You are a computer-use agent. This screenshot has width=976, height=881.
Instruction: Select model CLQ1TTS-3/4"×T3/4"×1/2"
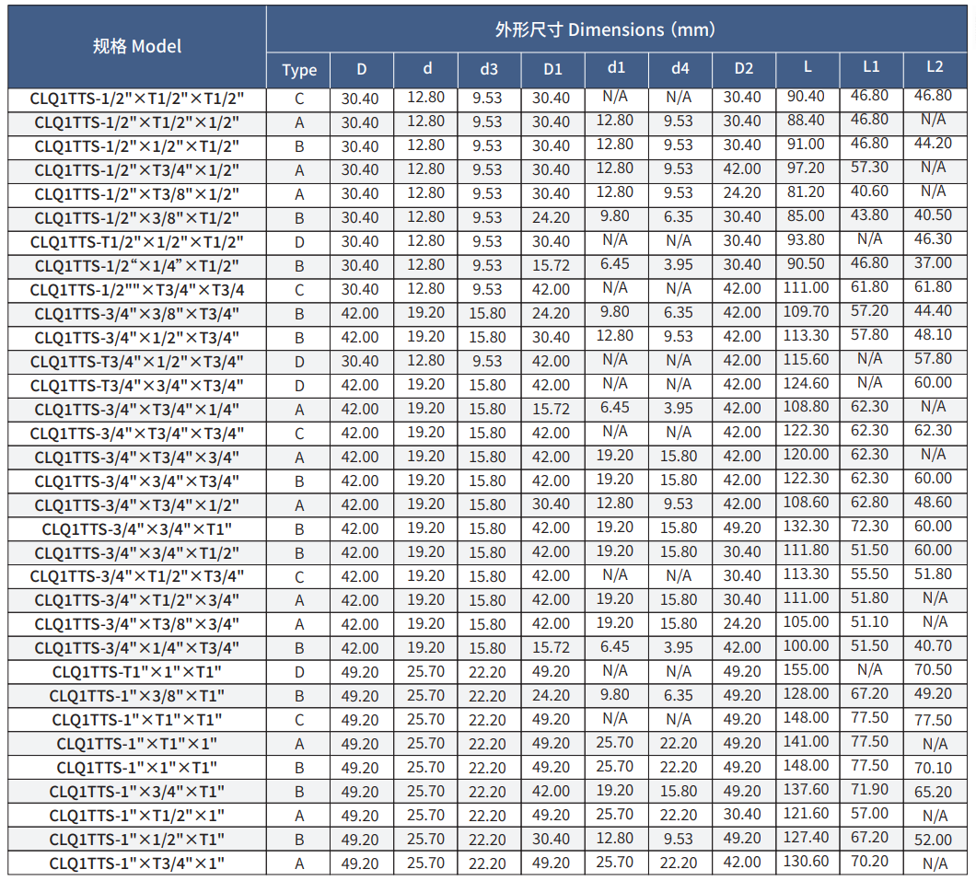[x=137, y=505]
